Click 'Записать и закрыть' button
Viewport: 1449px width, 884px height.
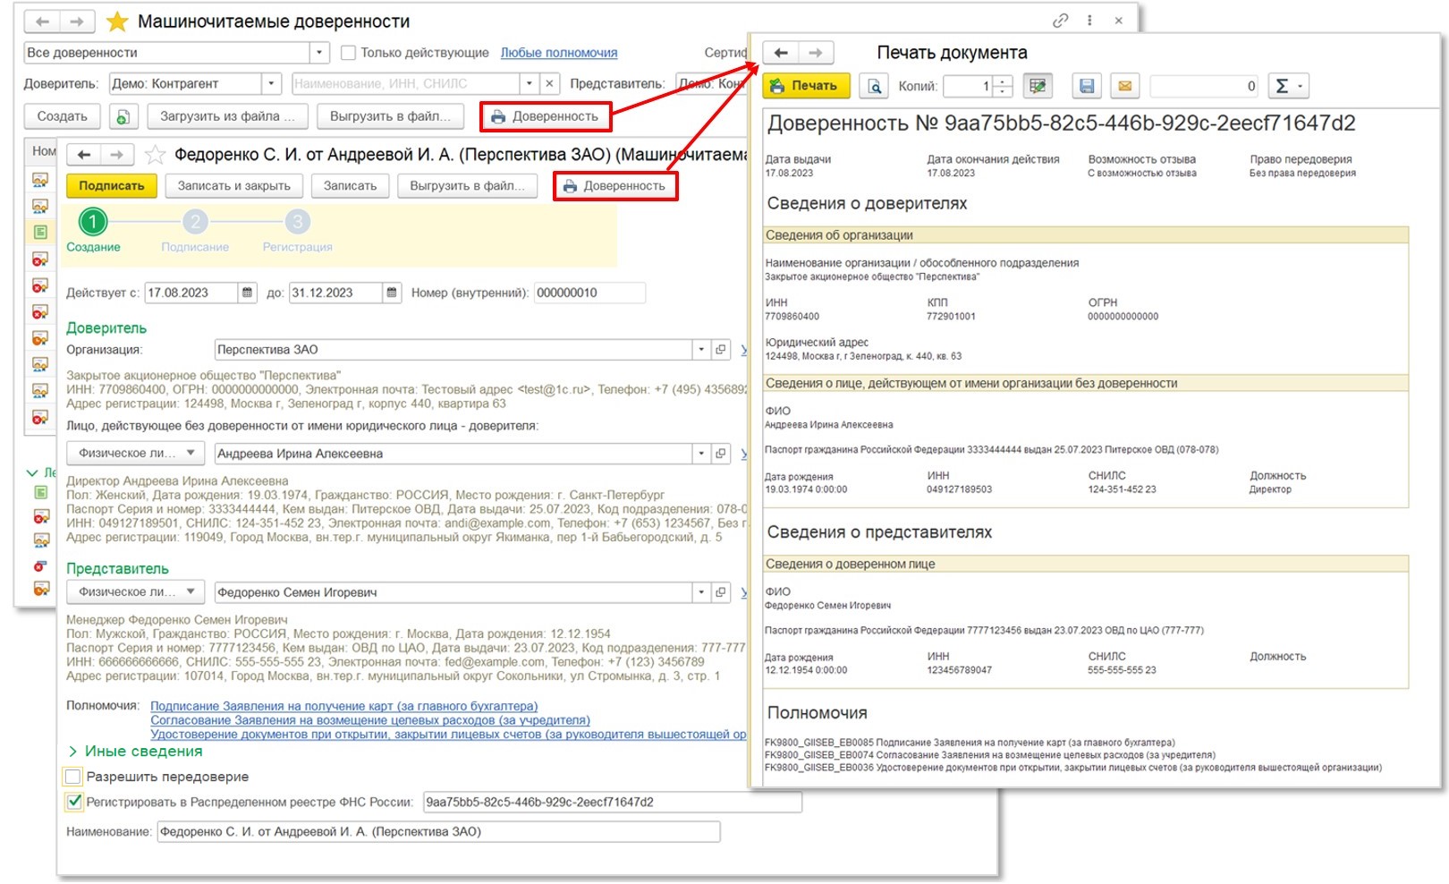[234, 186]
